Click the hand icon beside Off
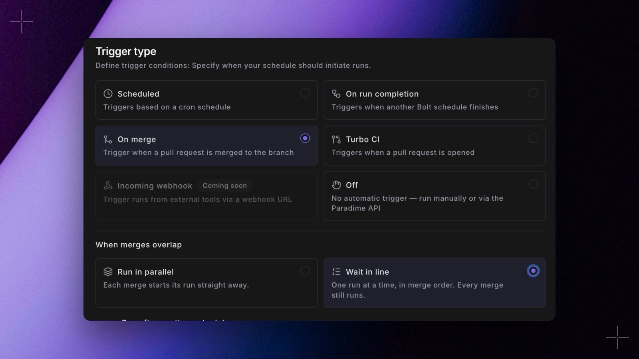 (336, 185)
